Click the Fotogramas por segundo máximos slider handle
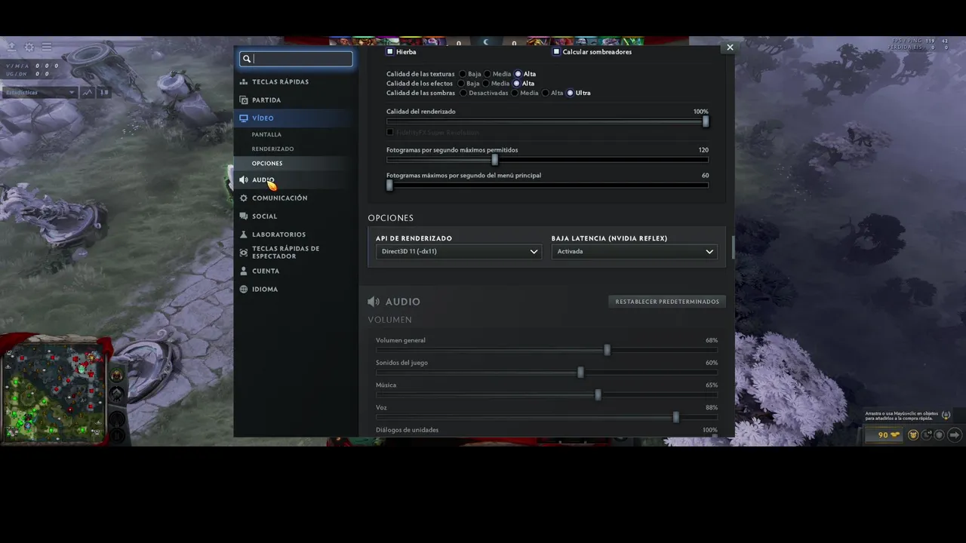The image size is (966, 543). [495, 160]
